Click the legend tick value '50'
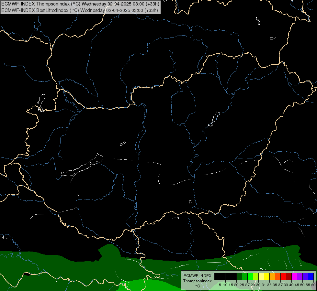This screenshot has width=317, height=291. click(302, 285)
